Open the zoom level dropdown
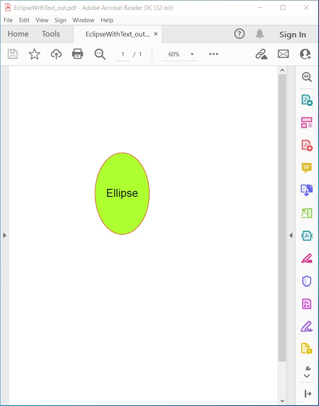This screenshot has height=406, width=319. (x=192, y=54)
